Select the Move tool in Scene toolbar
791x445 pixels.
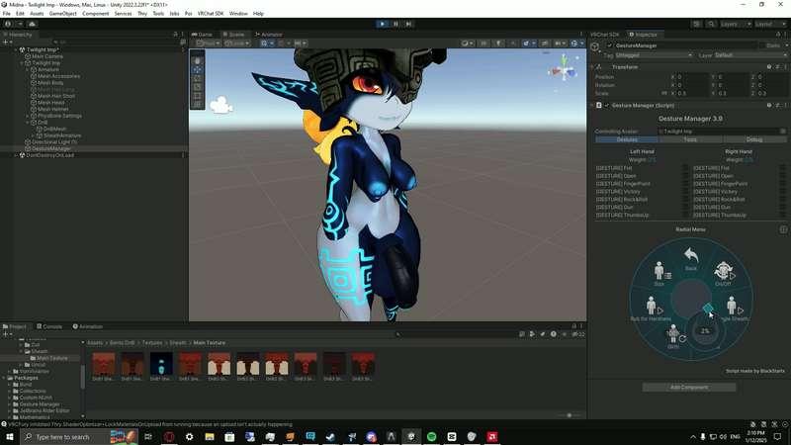click(198, 70)
